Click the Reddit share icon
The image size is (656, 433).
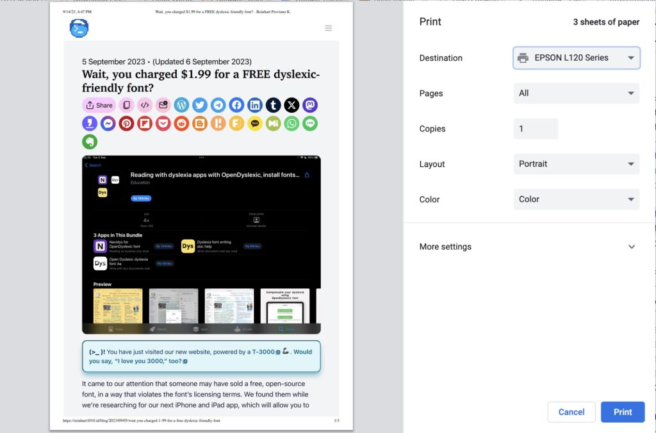coord(181,124)
